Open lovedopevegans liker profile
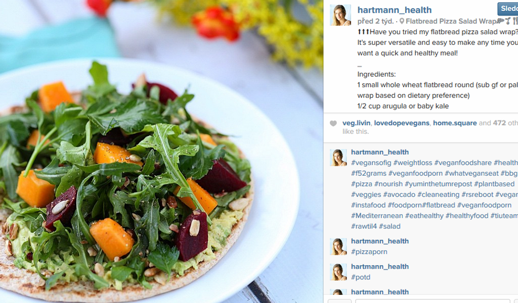The height and width of the screenshot is (303, 518). click(401, 123)
